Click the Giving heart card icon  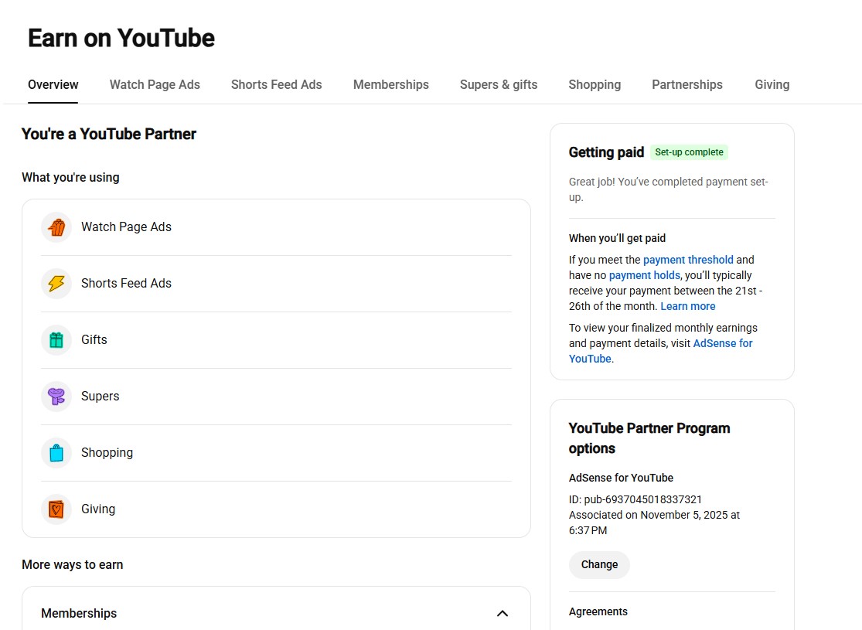point(56,509)
